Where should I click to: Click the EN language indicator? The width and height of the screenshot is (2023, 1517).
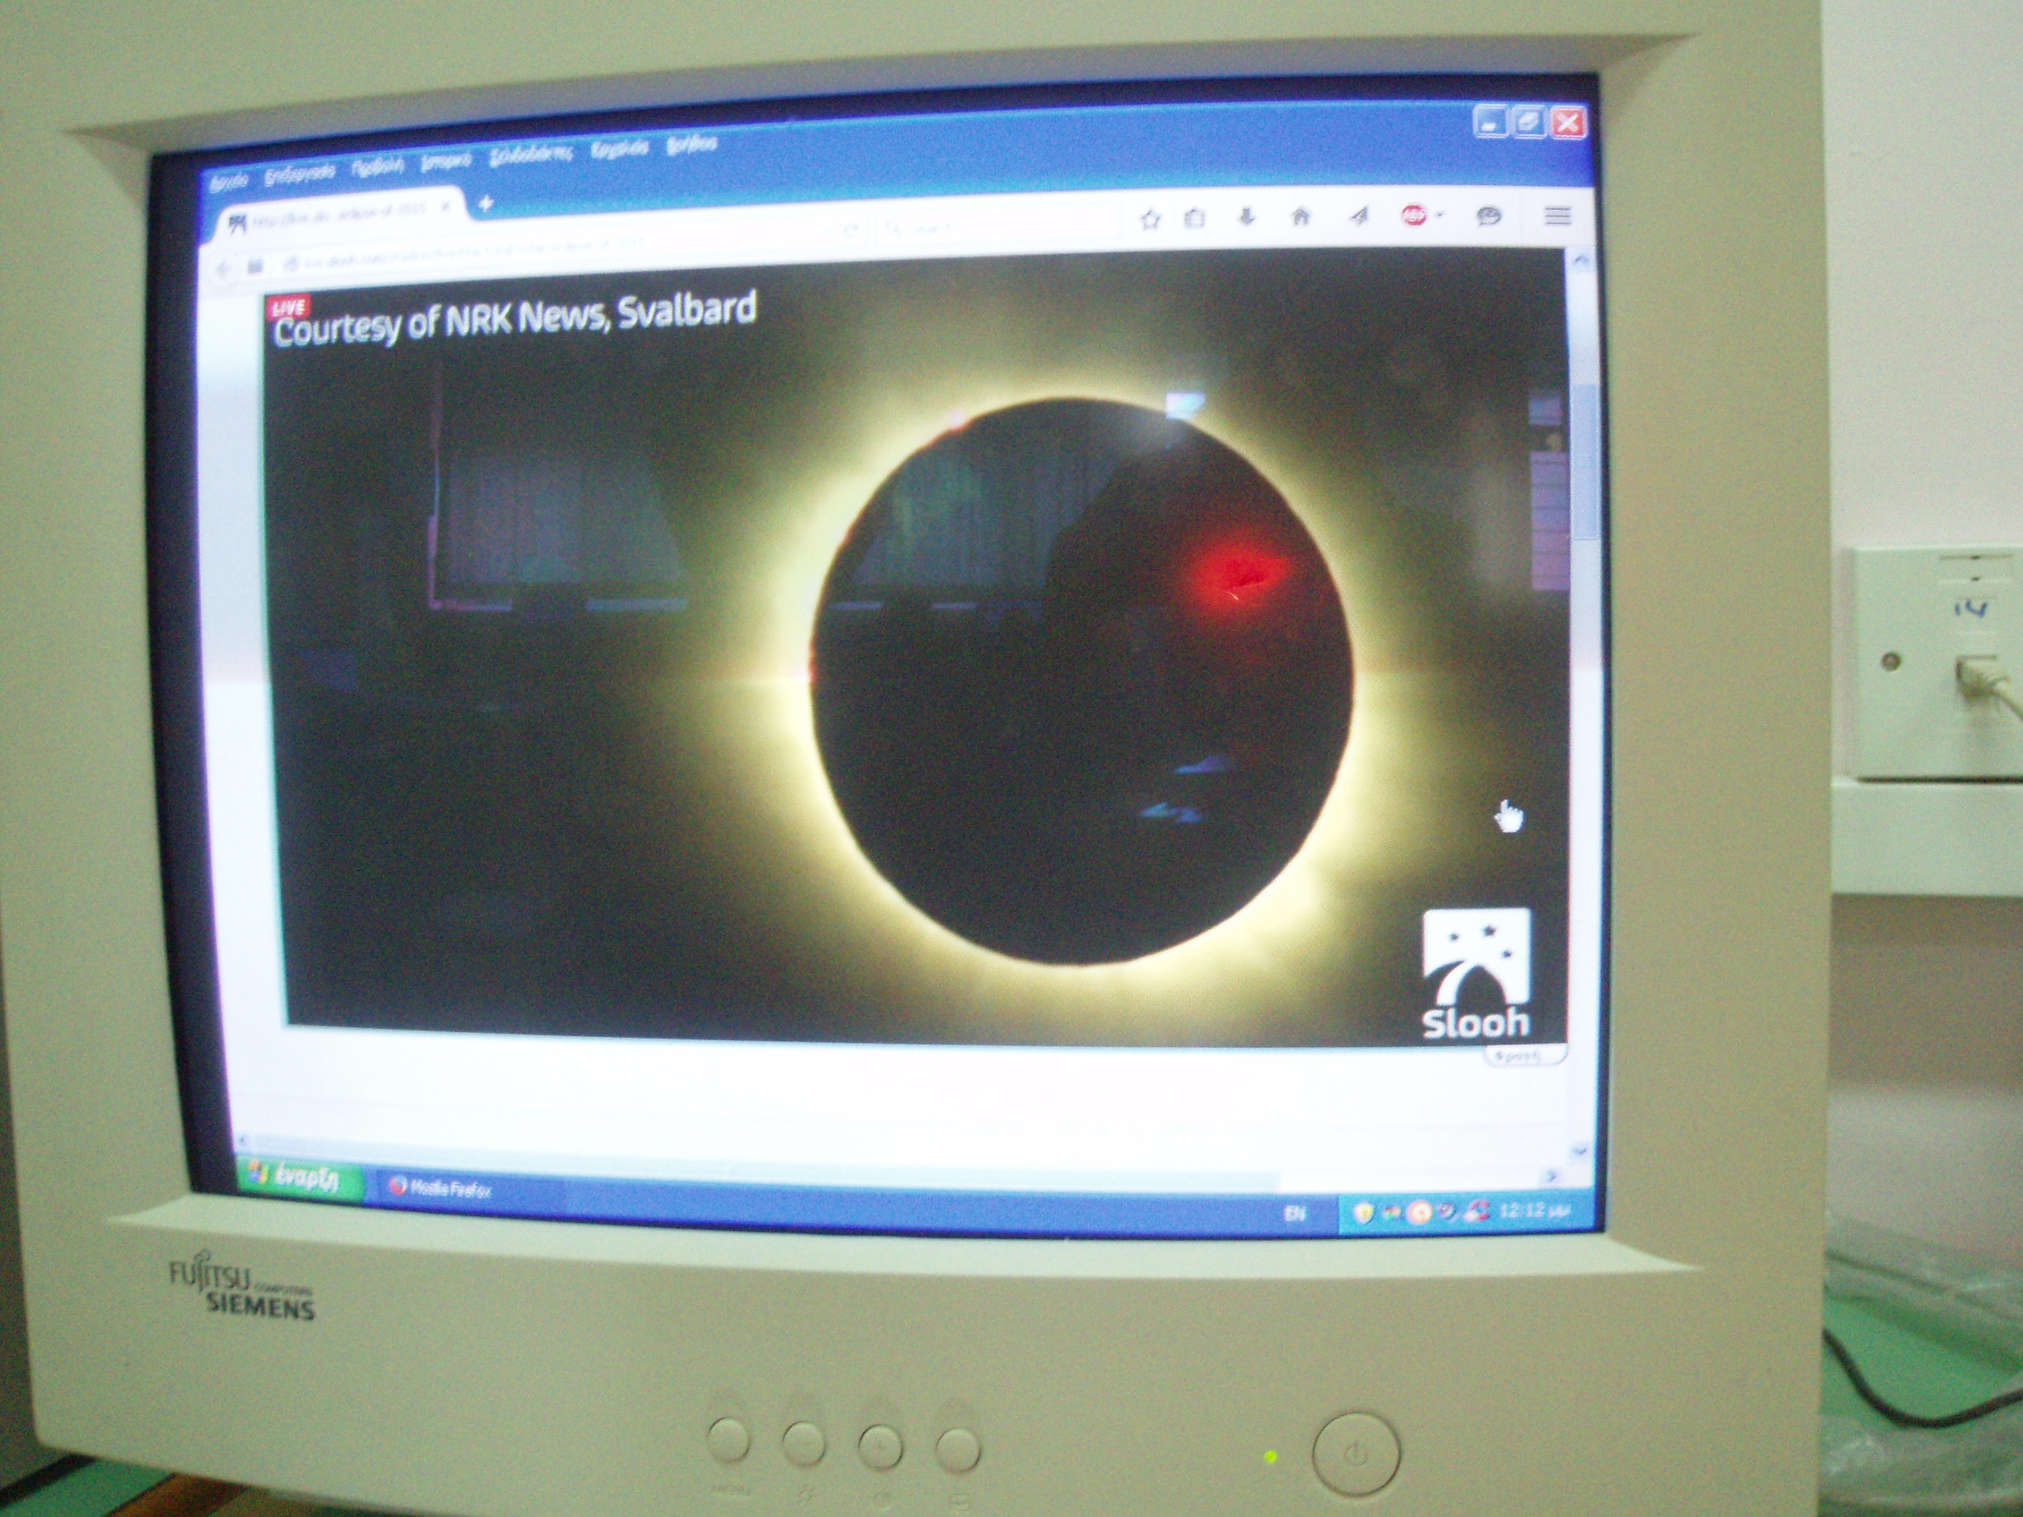tap(1294, 1213)
